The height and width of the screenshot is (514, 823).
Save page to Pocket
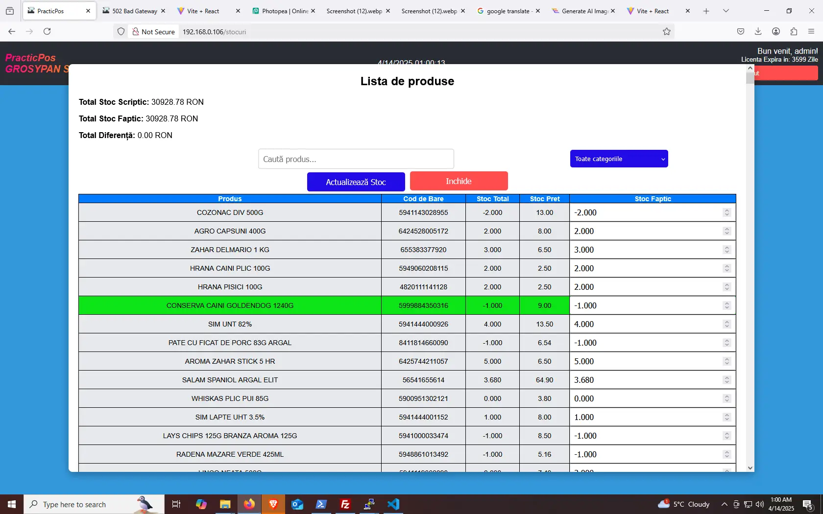tap(740, 31)
